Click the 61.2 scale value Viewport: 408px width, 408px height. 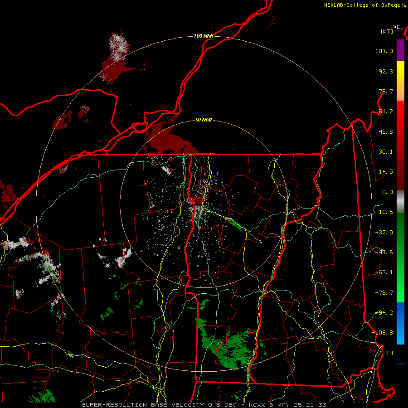coord(386,112)
